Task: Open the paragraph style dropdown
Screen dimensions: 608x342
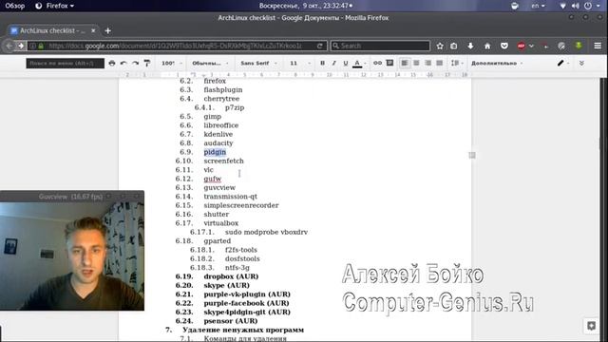Action: [210, 64]
